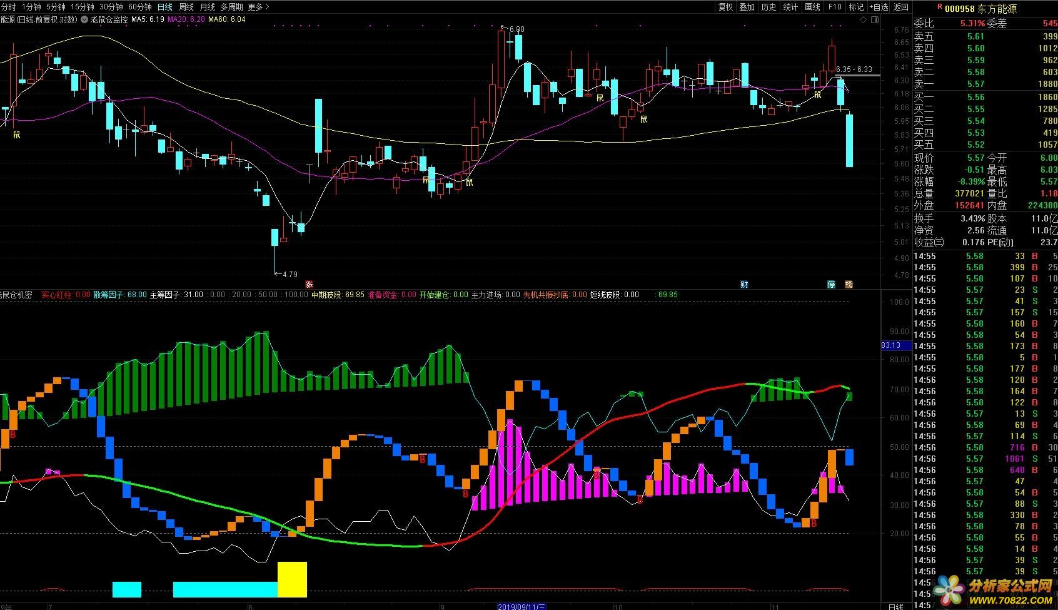Click the red R marker before 000958
Screen dimensions: 1058x610
click(x=939, y=7)
